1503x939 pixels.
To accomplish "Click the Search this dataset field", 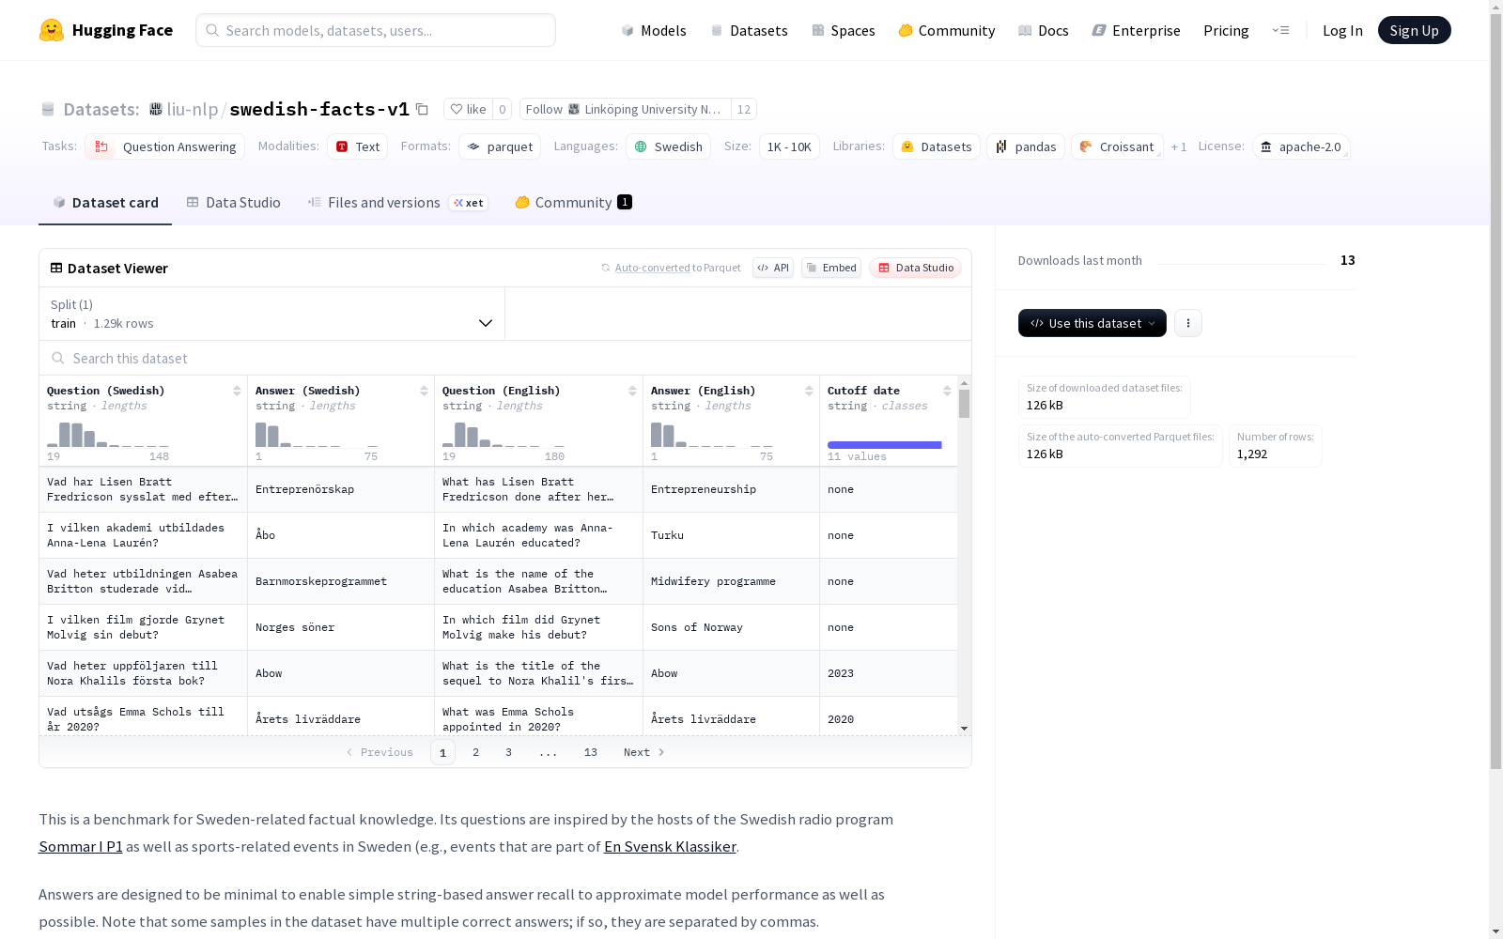I will [x=505, y=358].
